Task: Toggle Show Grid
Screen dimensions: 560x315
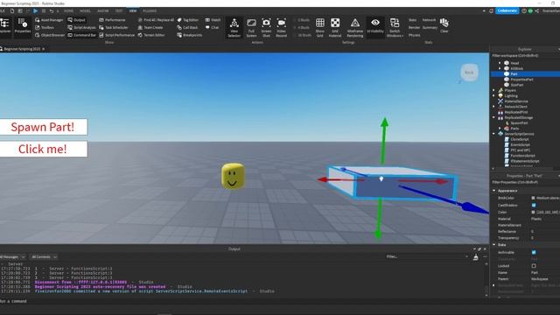Action: (320, 27)
